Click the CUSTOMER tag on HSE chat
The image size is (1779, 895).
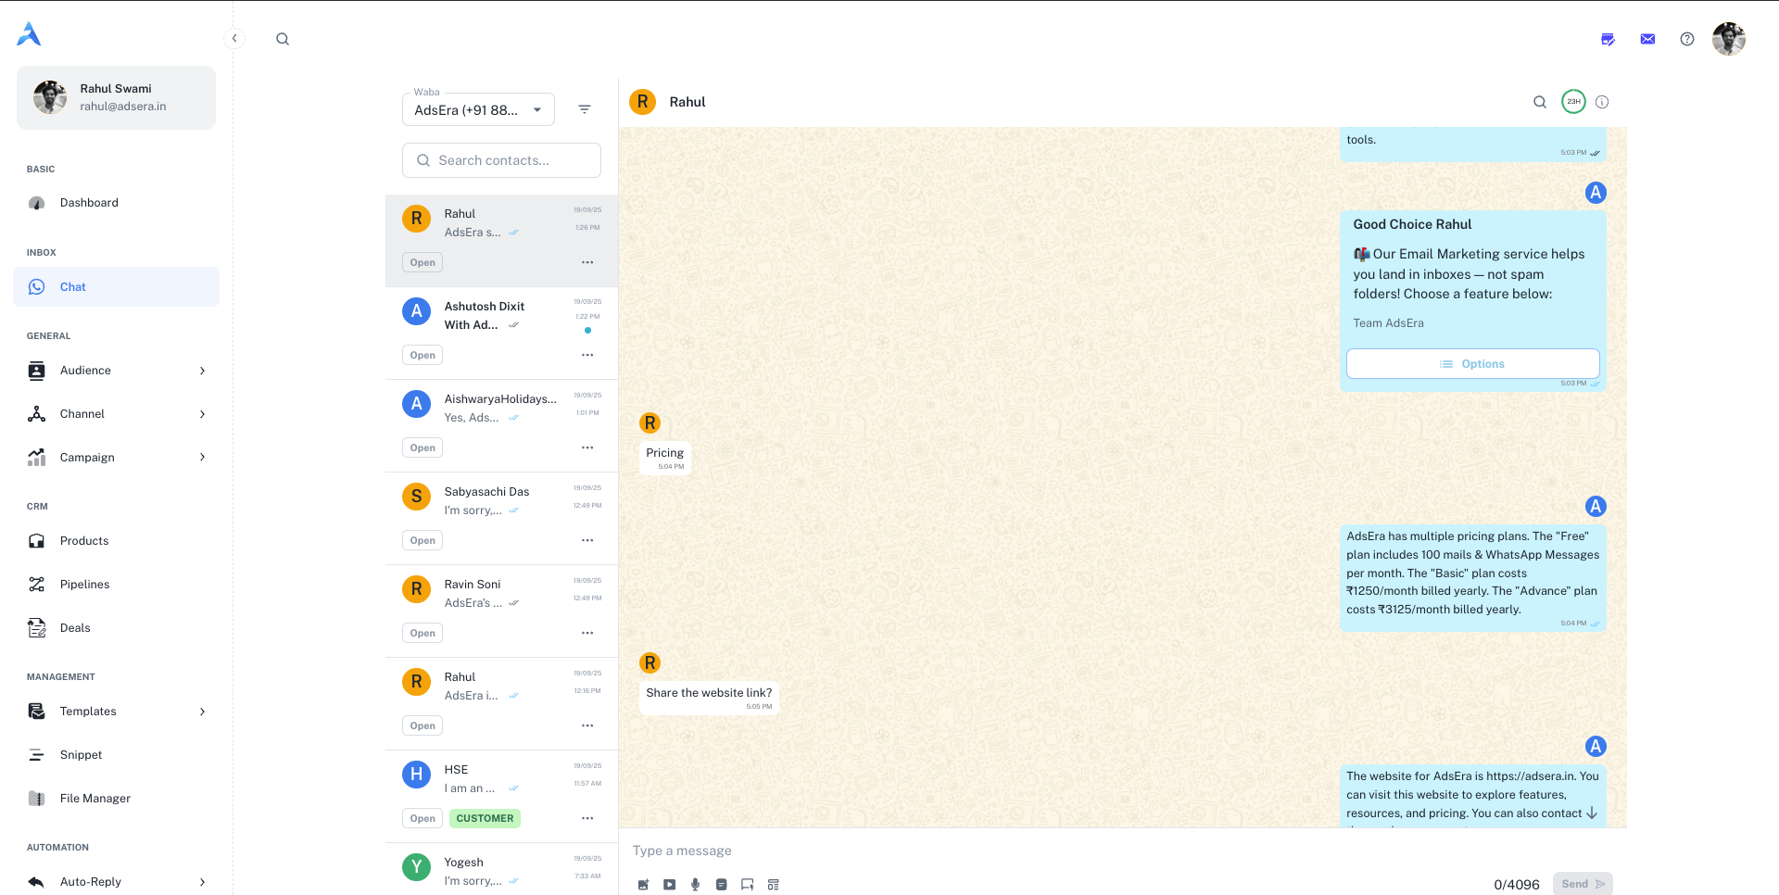point(485,818)
